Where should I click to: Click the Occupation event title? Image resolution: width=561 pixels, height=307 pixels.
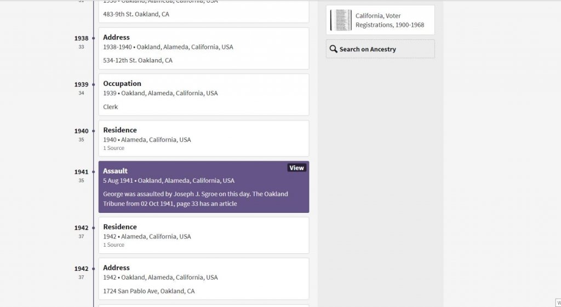(122, 84)
